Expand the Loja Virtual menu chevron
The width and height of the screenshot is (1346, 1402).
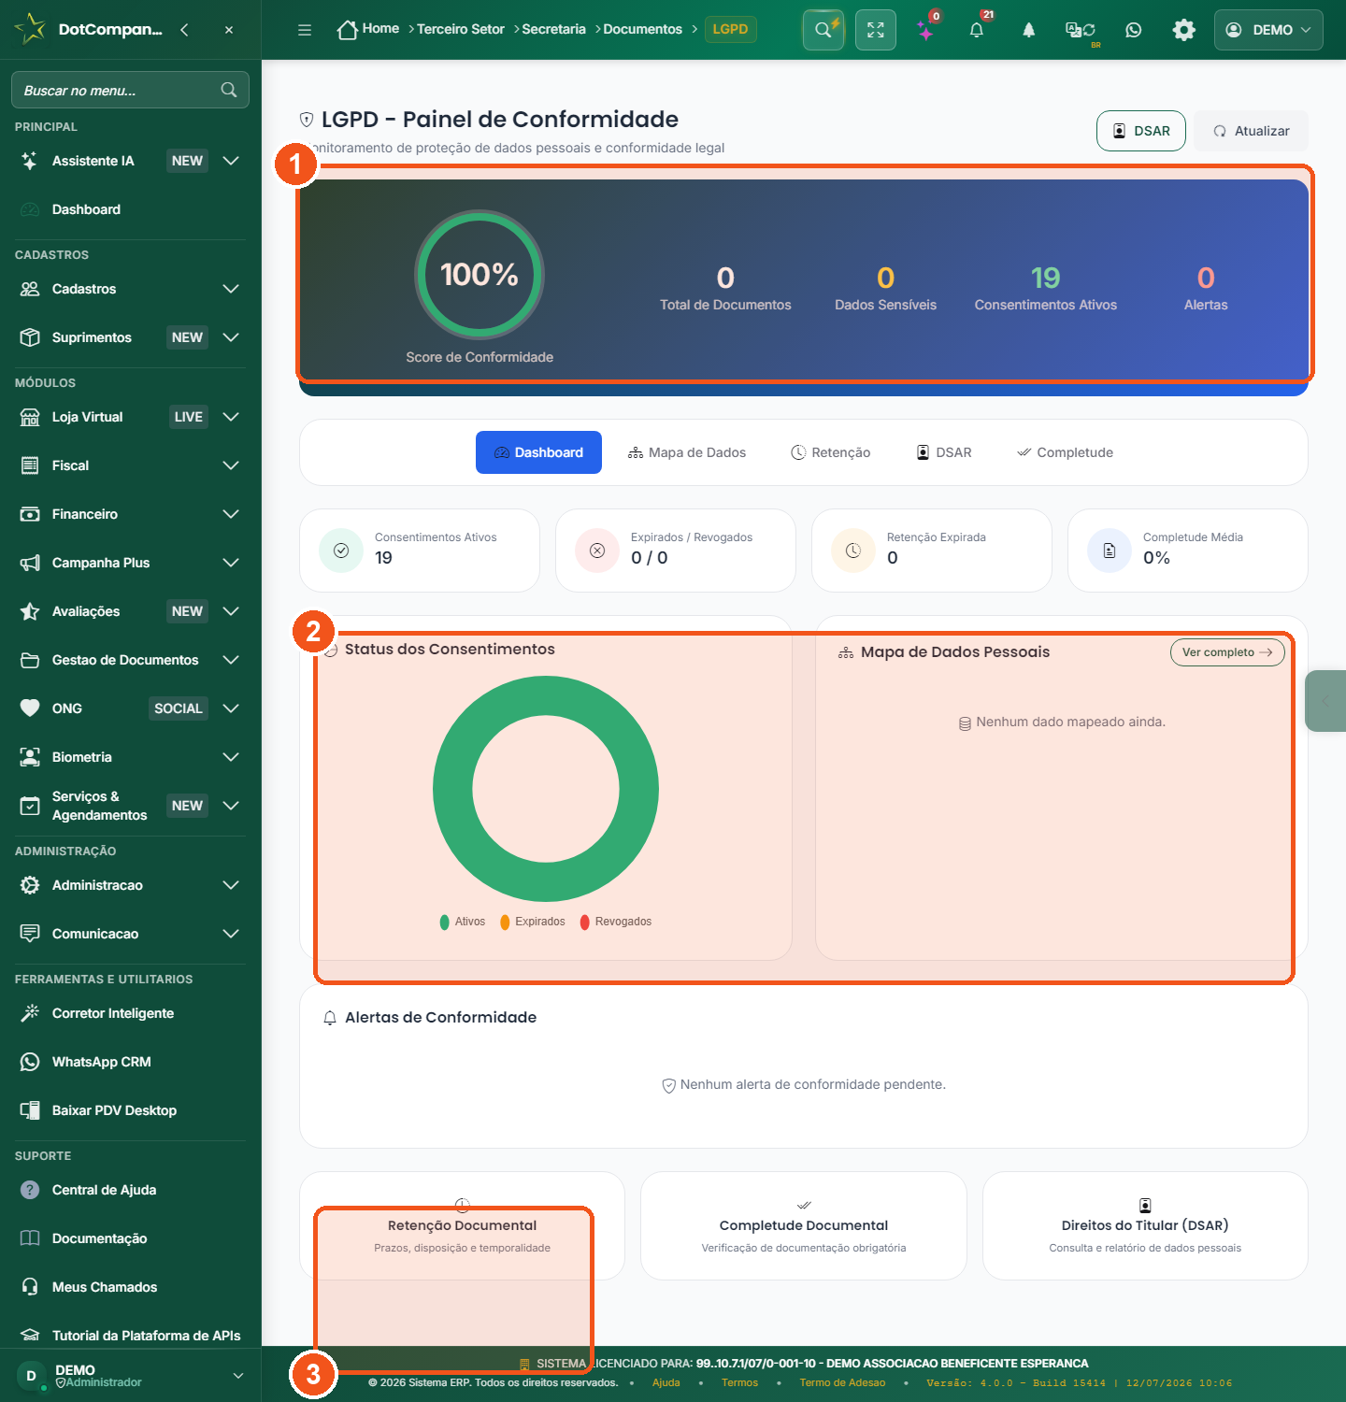[x=231, y=417]
